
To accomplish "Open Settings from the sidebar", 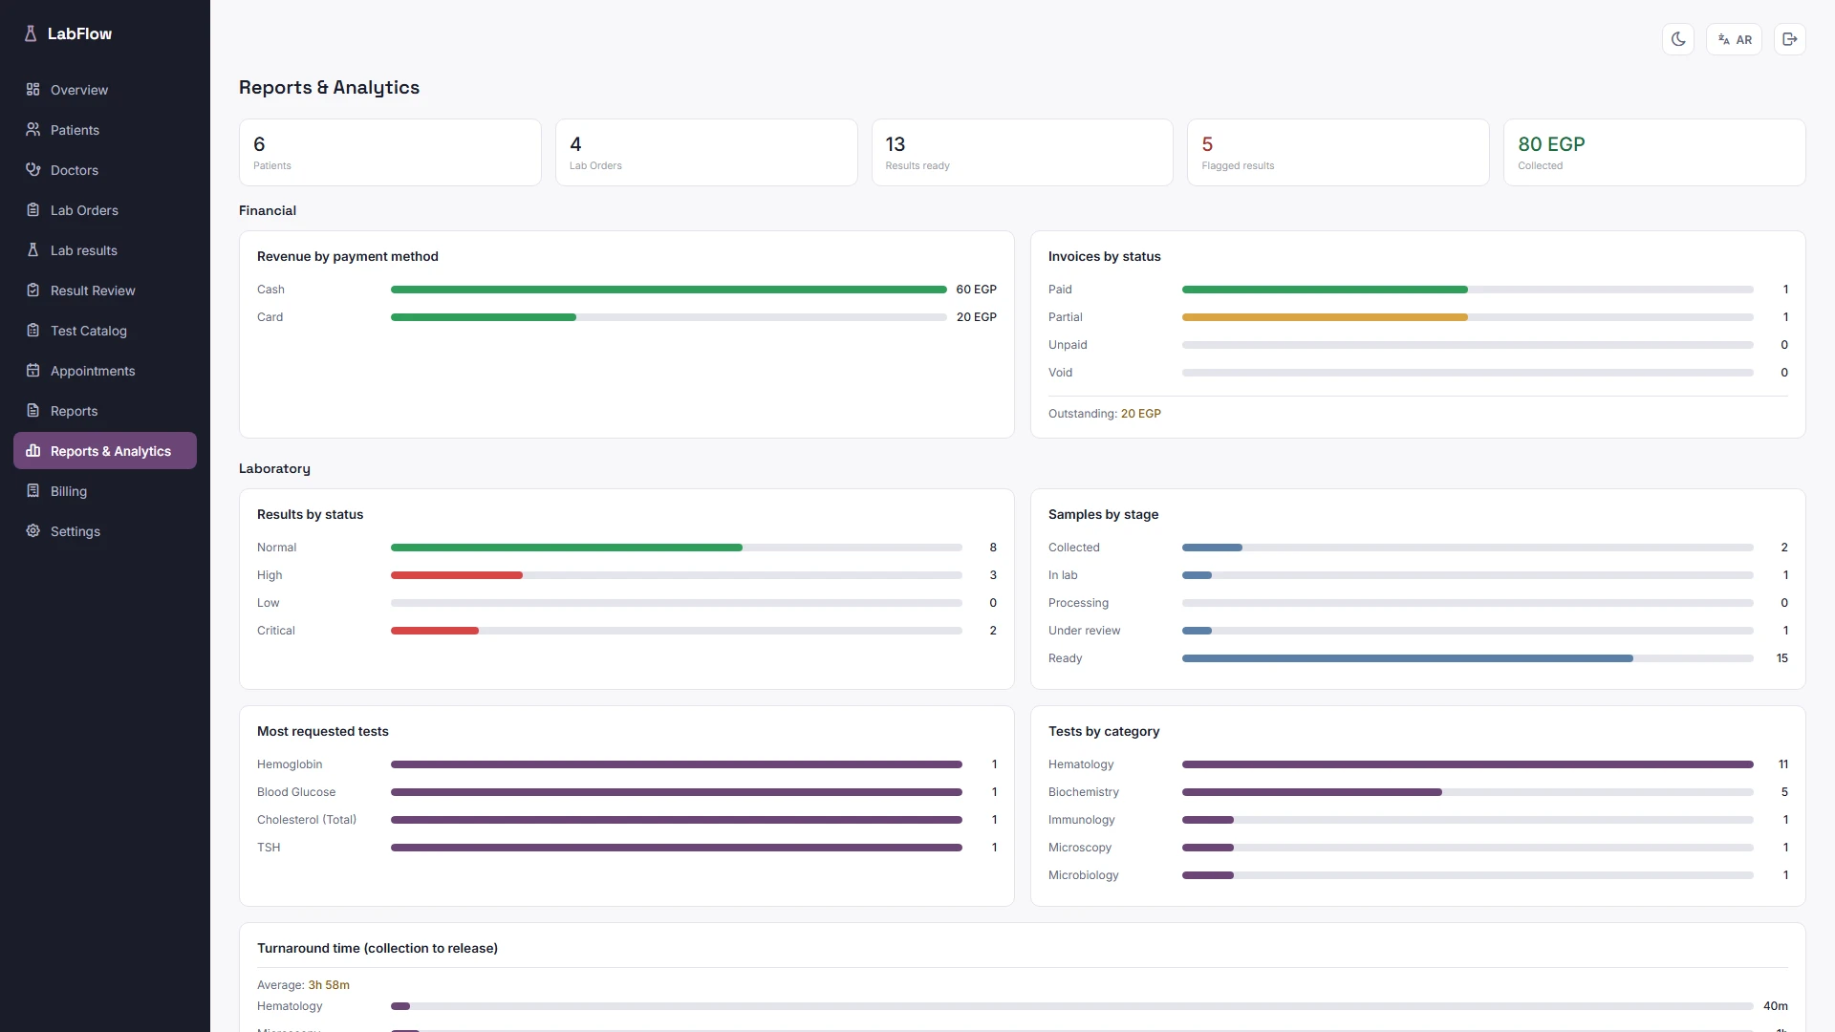I will (x=105, y=530).
